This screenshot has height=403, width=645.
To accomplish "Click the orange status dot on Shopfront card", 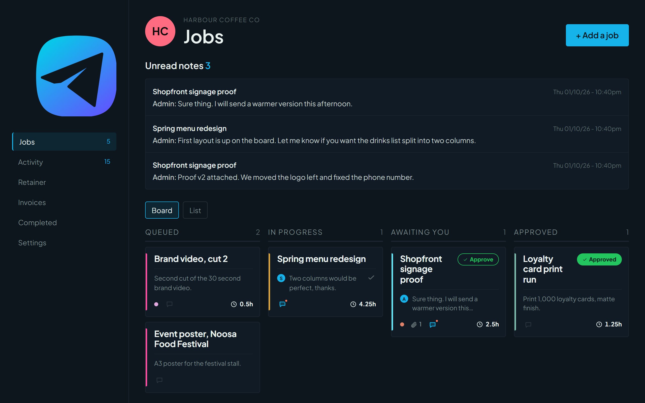I will tap(402, 324).
